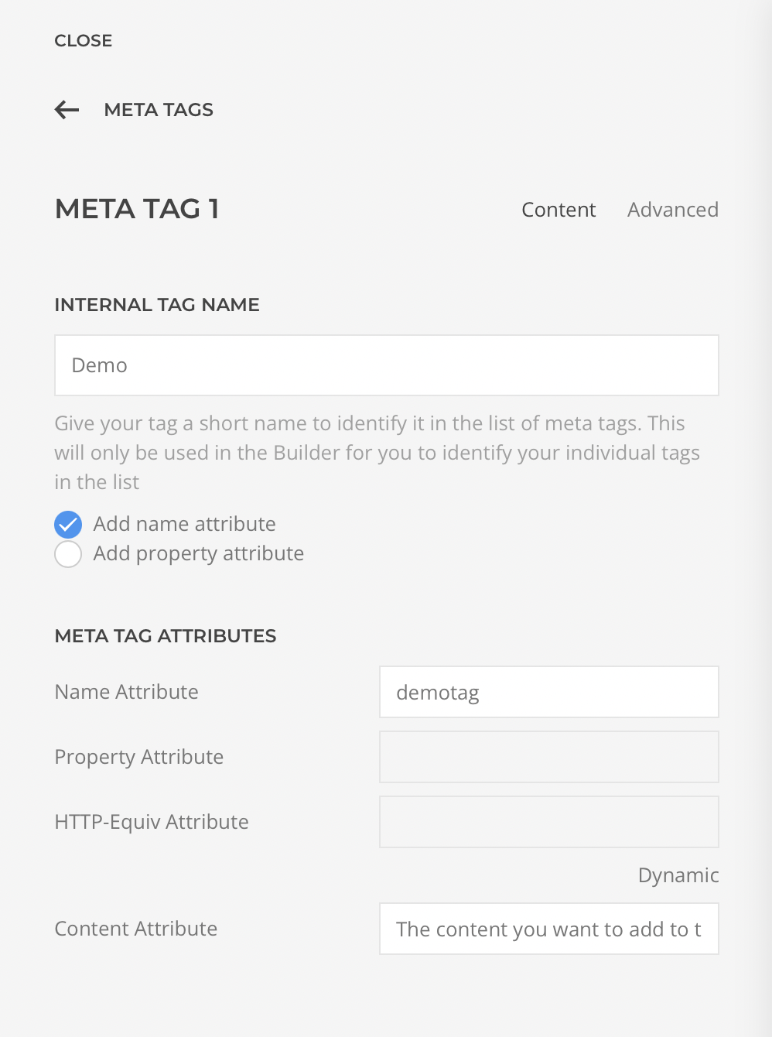Image resolution: width=772 pixels, height=1037 pixels.
Task: Click the 'Add property attribute' label text
Action: [198, 553]
